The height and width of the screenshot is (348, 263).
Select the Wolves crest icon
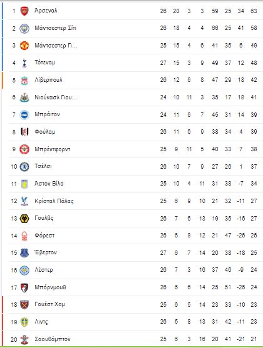(24, 219)
